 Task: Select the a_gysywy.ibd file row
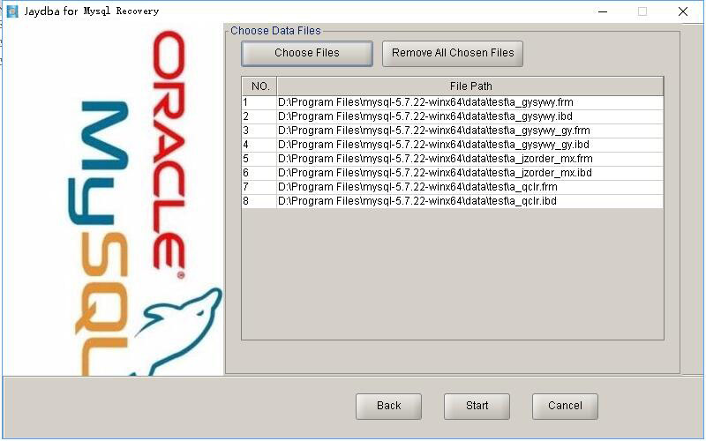pyautogui.click(x=453, y=116)
